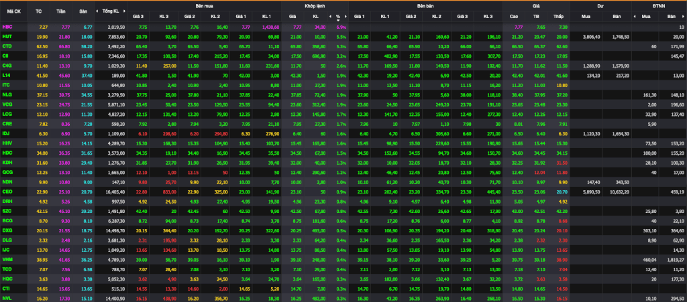Open stock code HUT
687x302 pixels.
(7, 36)
